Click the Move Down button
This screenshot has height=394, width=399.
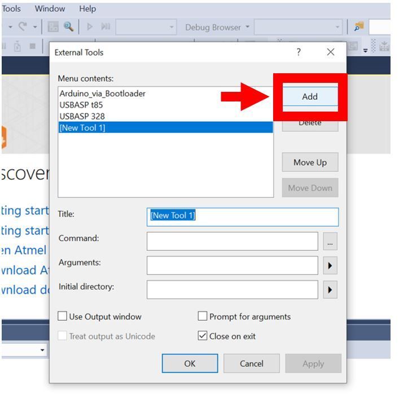pyautogui.click(x=310, y=188)
